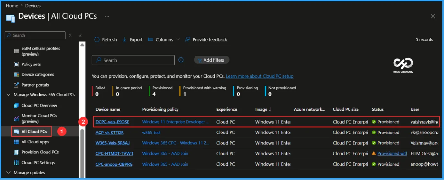Click the Refresh icon in toolbar
Screen dimensions: 444x180
click(x=97, y=40)
